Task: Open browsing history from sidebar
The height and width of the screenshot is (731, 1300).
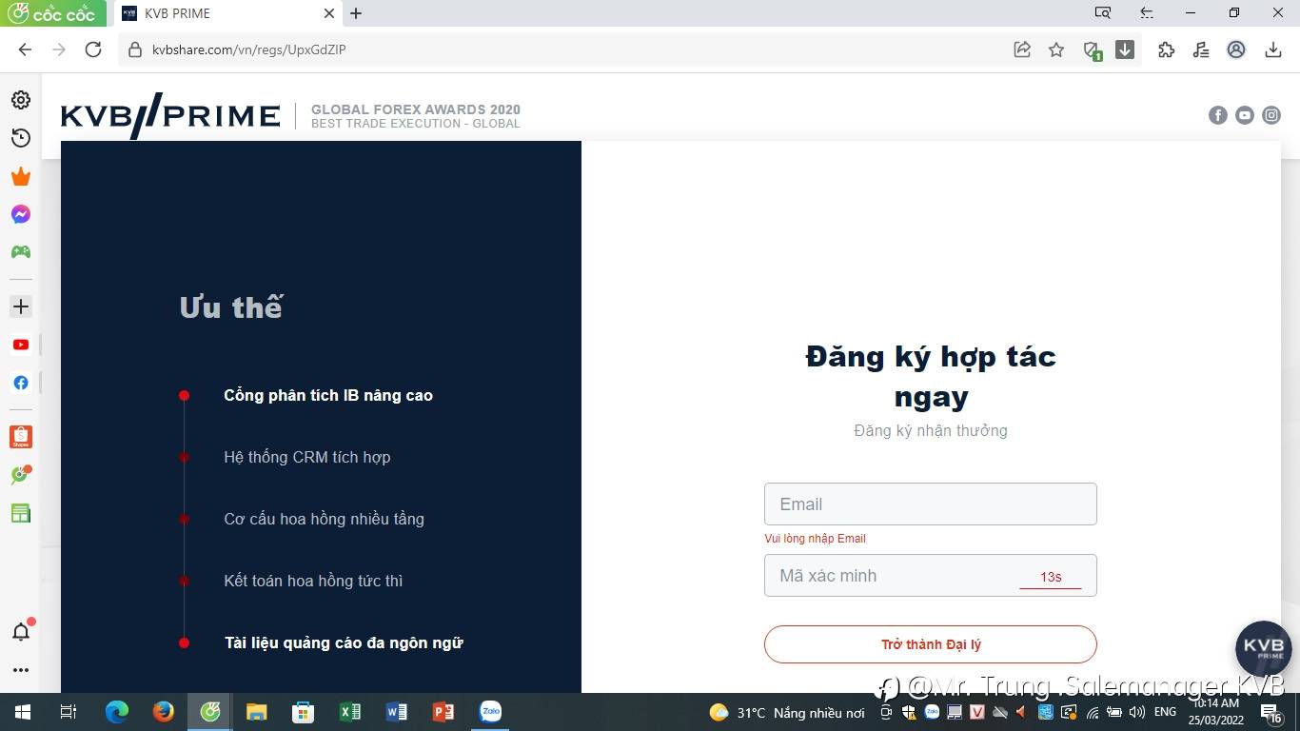Action: [20, 138]
